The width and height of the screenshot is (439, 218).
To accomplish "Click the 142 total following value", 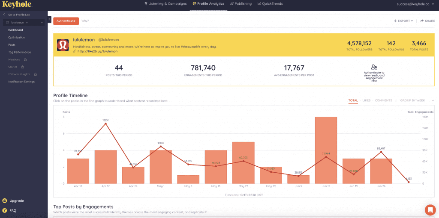I will (x=391, y=44).
